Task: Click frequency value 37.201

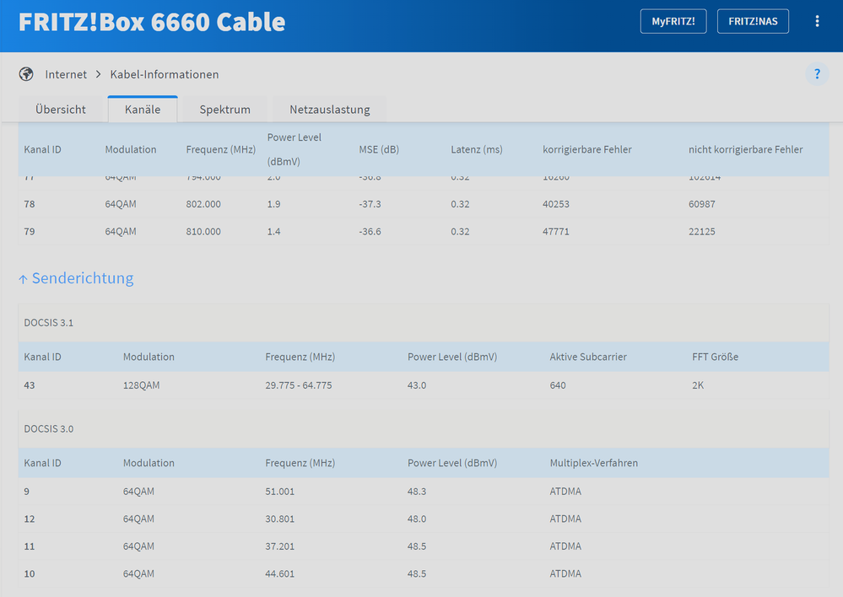Action: click(x=279, y=546)
